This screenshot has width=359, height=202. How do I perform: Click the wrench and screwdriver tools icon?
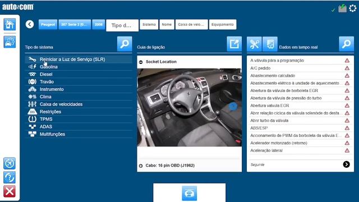tap(254, 44)
